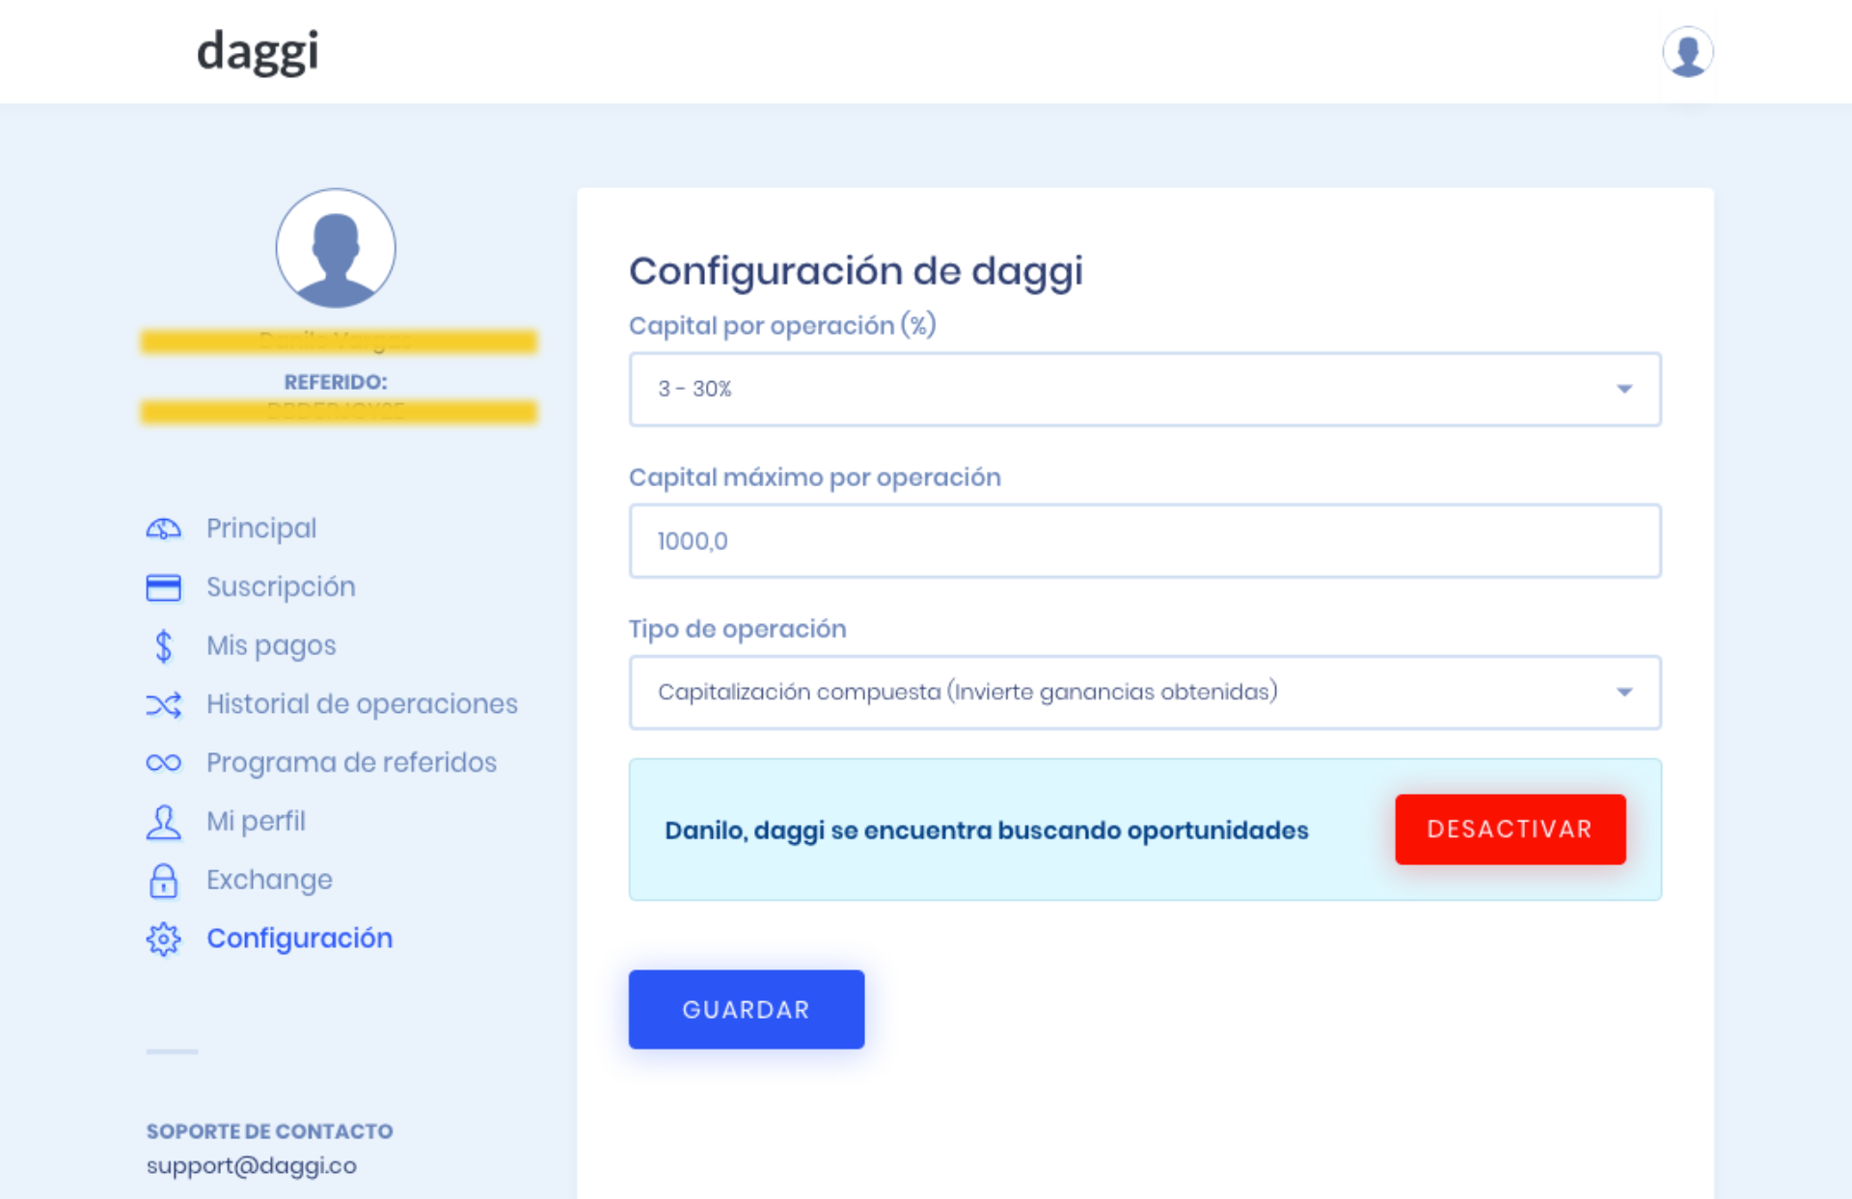Click the infinity icon for Programa de referidos
Screen dimensions: 1852x1199
[x=163, y=763]
